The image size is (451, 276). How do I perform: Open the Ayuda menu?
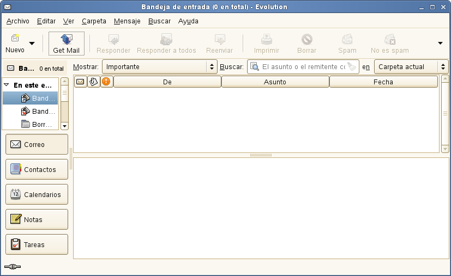[x=188, y=21]
